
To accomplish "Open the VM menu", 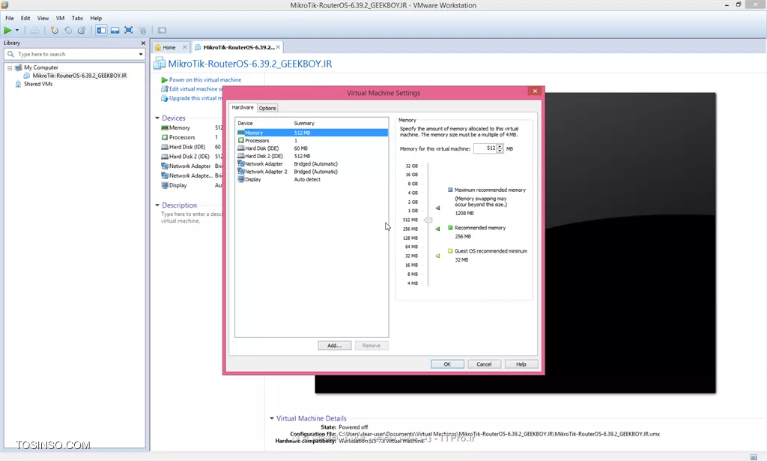I will coord(60,17).
